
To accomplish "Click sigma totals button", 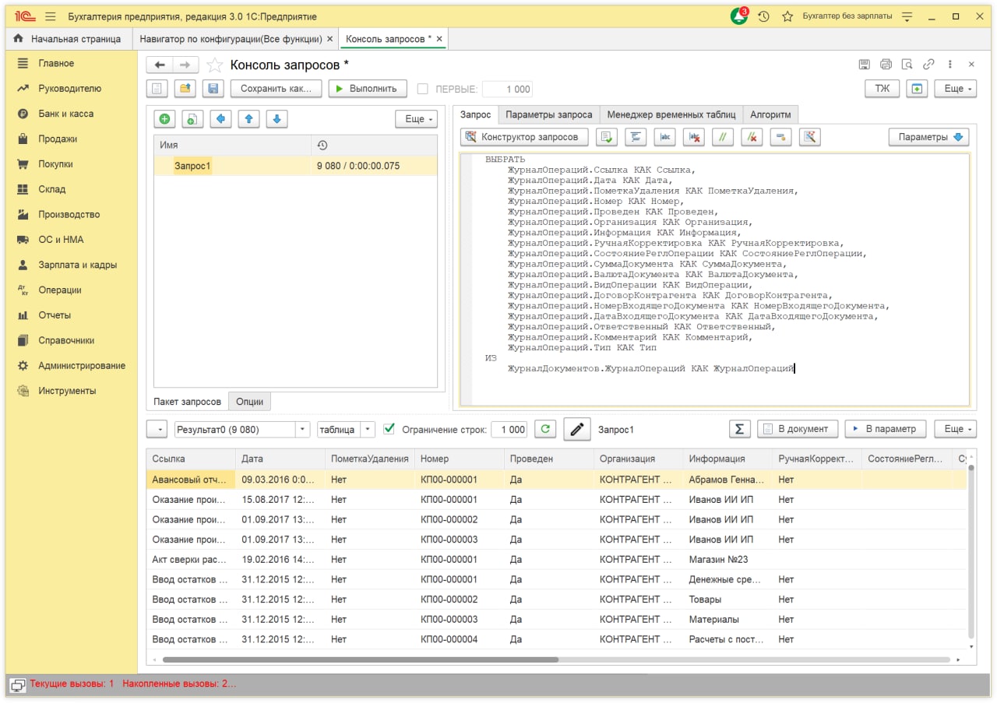I will point(739,429).
